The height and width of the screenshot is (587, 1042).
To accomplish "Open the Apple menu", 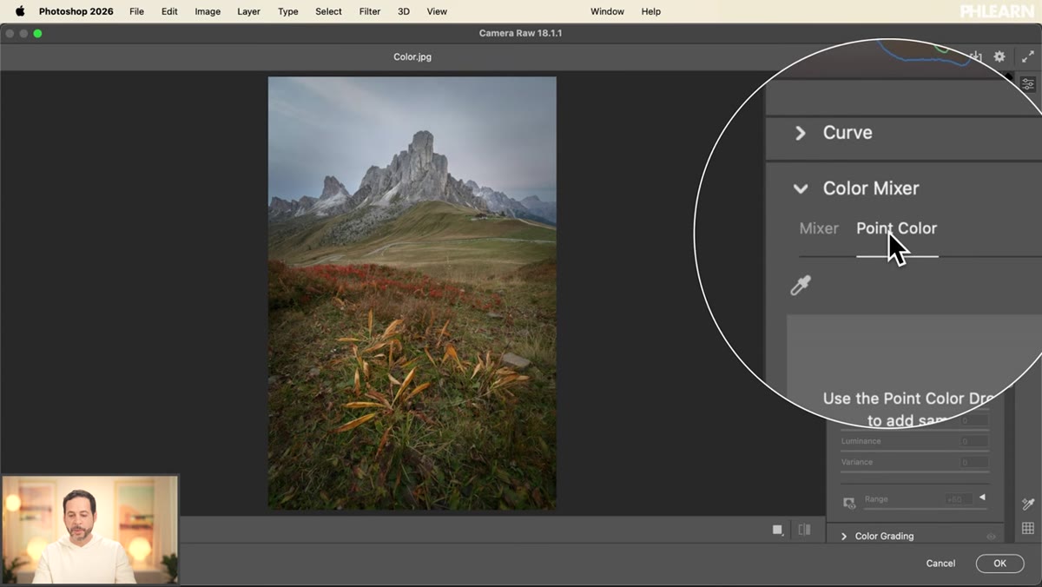I will 20,11.
